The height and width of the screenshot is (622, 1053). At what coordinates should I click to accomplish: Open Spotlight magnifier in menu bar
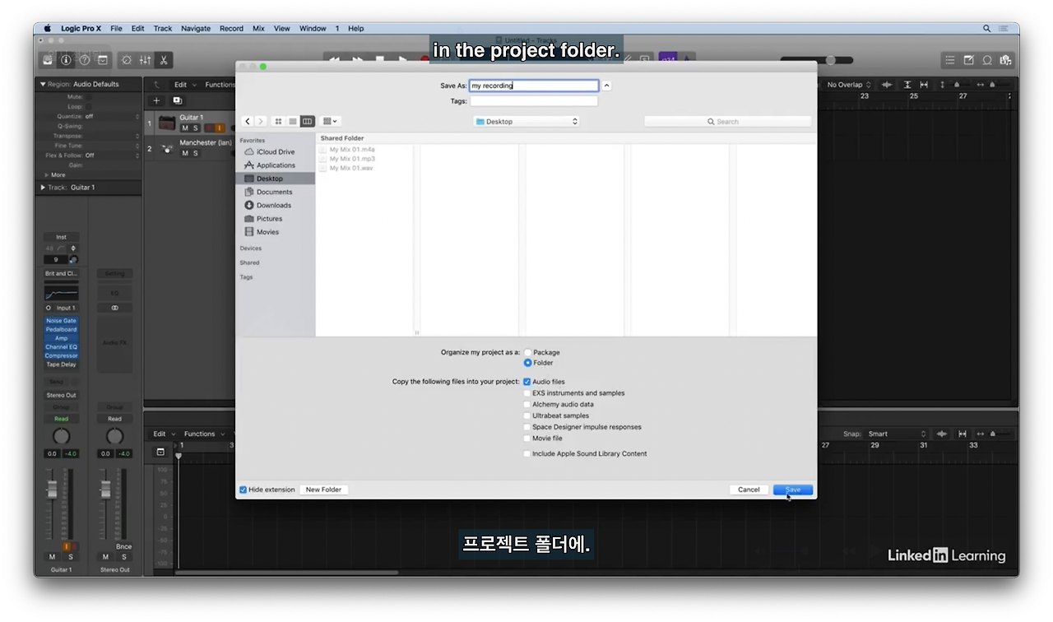coord(986,28)
